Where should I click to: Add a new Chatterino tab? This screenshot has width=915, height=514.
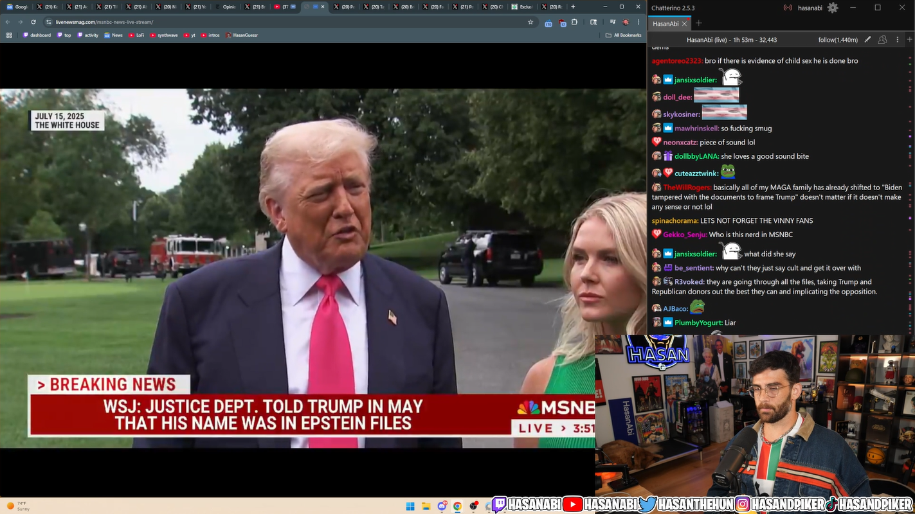pyautogui.click(x=699, y=24)
